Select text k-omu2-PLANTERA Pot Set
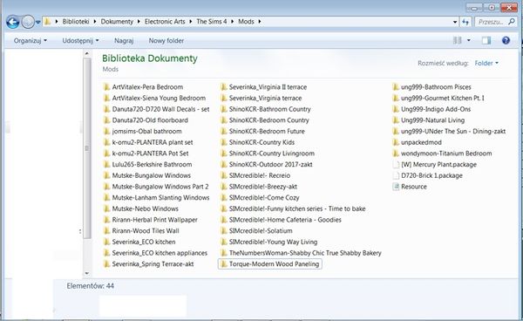 click(x=151, y=154)
